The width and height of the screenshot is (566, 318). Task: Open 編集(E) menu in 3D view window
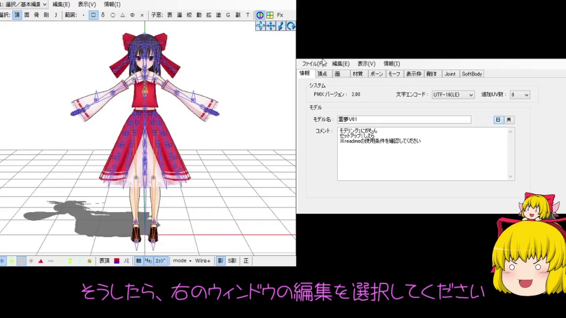(x=61, y=4)
